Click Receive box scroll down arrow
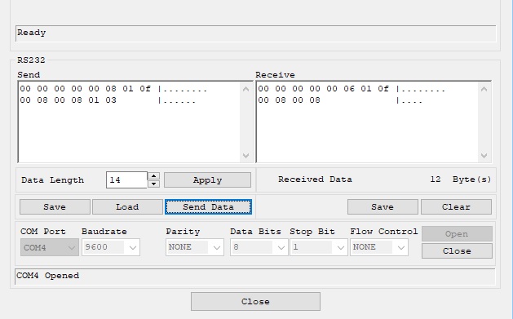This screenshot has height=319, width=513. tap(484, 156)
